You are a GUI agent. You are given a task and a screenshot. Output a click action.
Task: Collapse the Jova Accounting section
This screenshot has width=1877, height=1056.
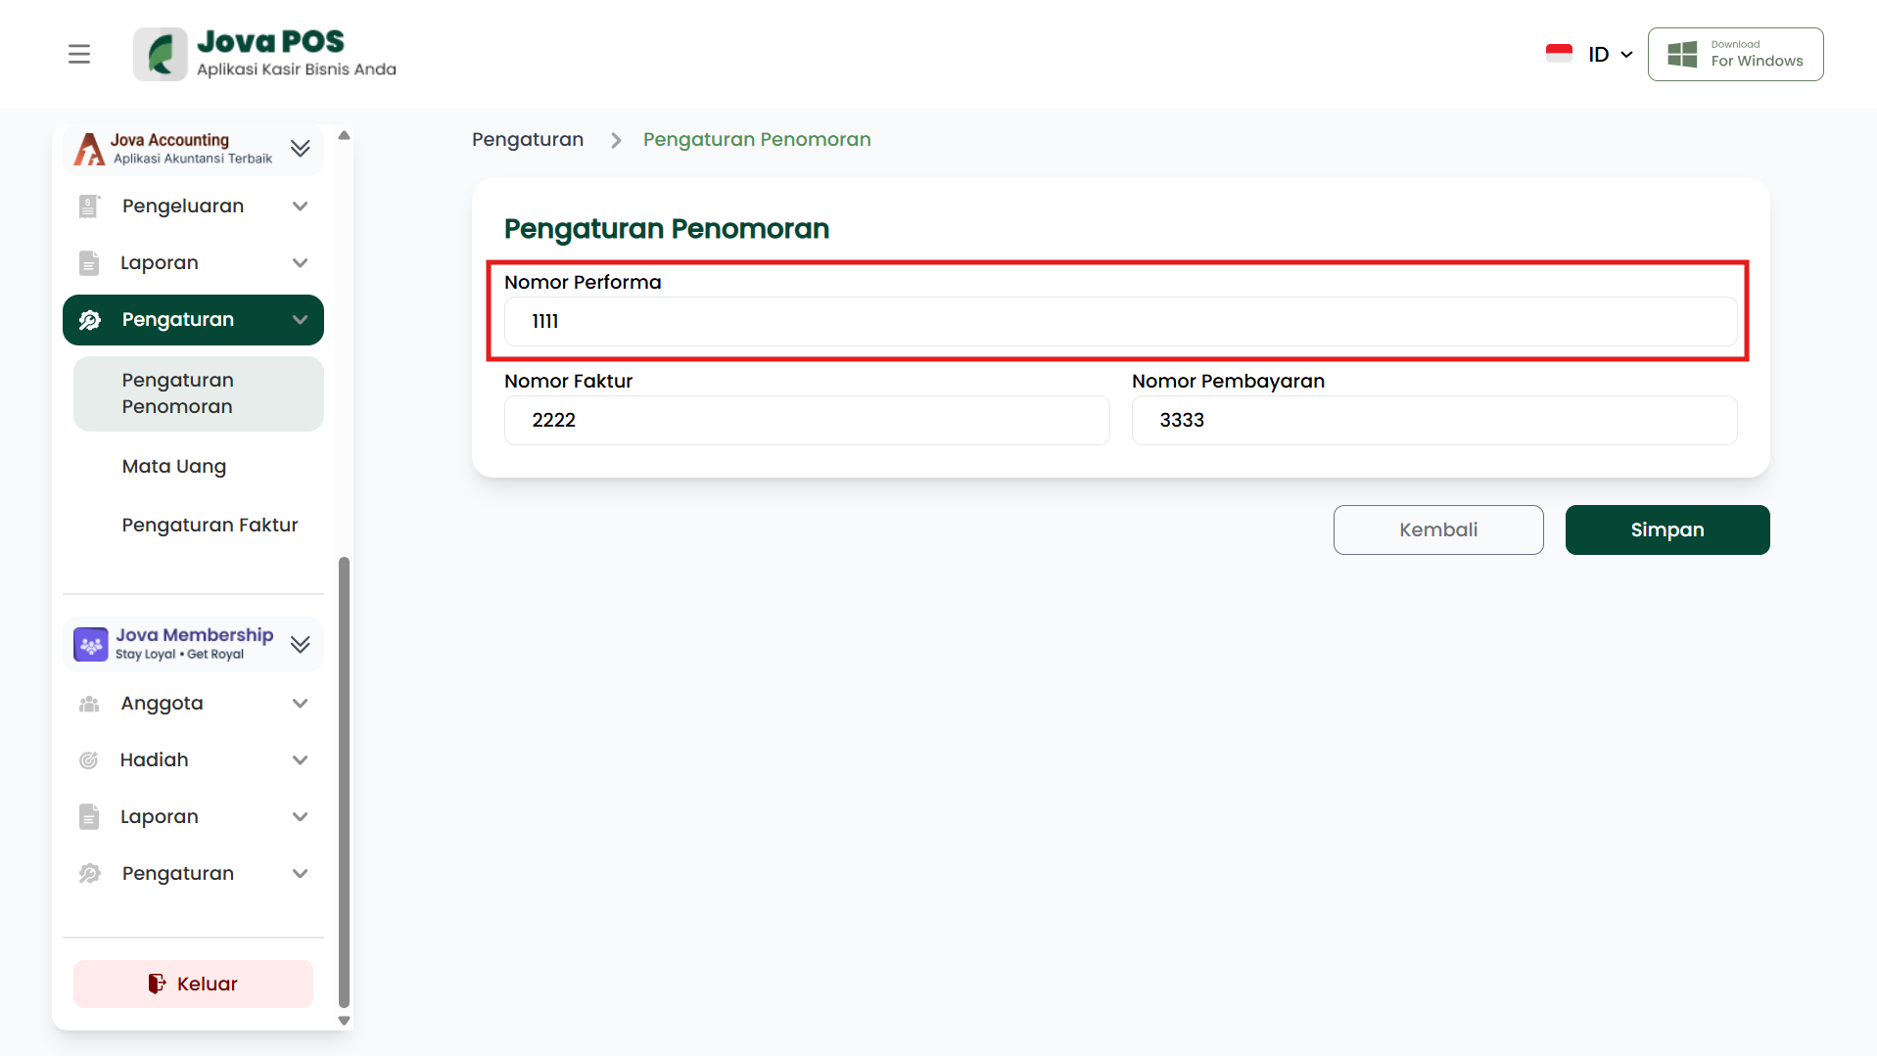tap(301, 149)
